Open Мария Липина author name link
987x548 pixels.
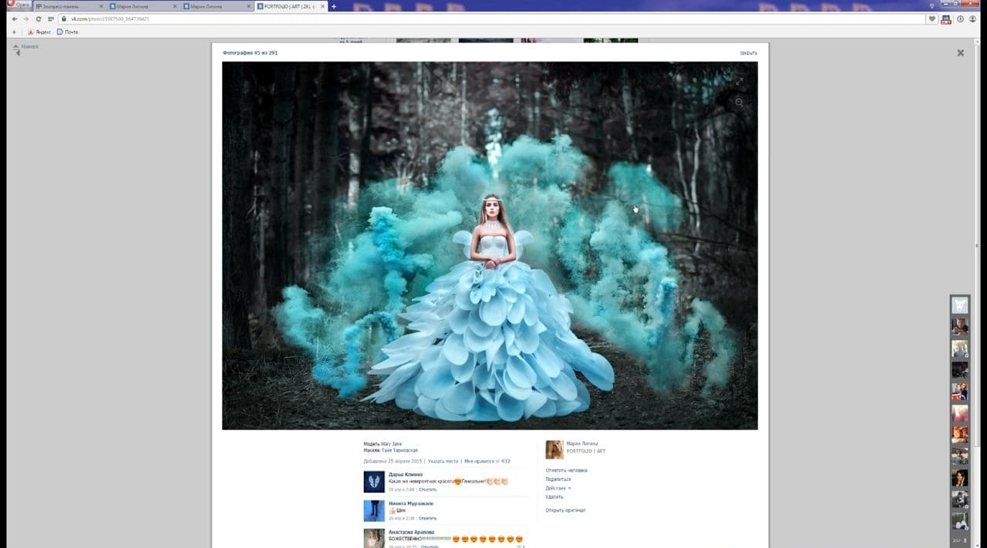(x=582, y=444)
